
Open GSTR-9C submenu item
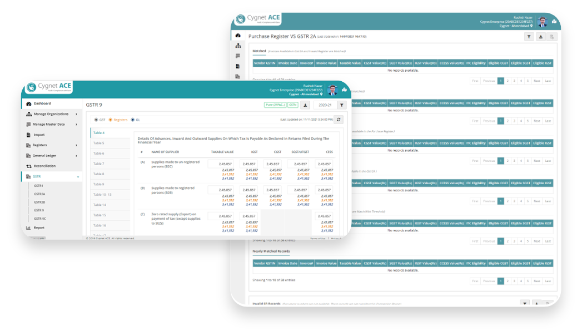point(39,218)
